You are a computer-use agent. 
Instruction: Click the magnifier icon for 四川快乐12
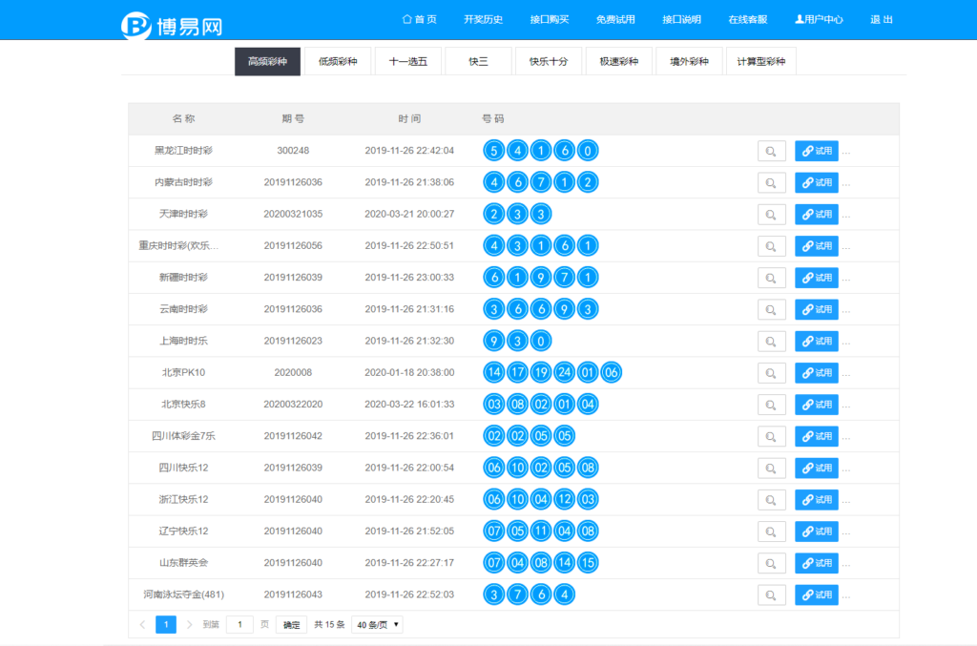(771, 468)
